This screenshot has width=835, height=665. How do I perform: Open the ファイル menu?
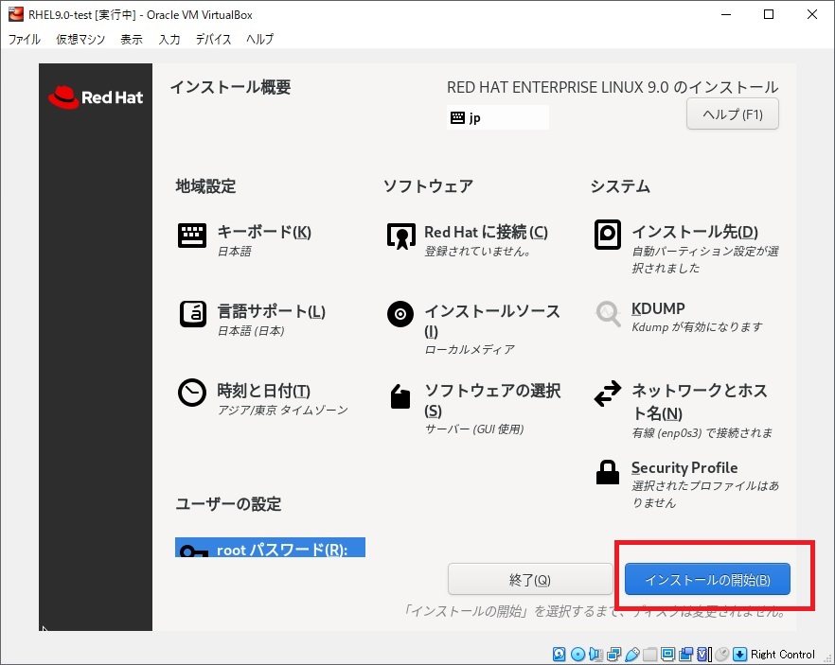point(24,39)
